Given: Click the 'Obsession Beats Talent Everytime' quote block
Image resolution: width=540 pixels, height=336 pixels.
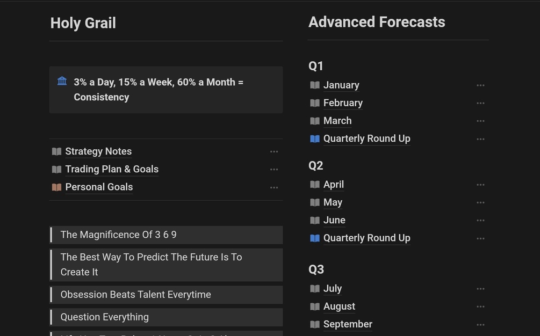Looking at the screenshot, I should click(135, 295).
